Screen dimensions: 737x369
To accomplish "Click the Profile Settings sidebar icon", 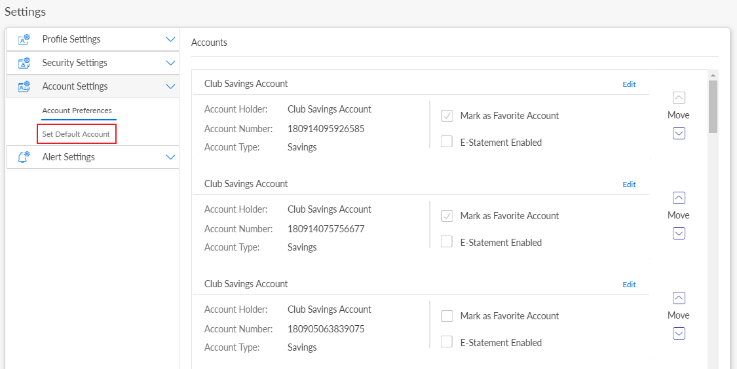I will 24,39.
